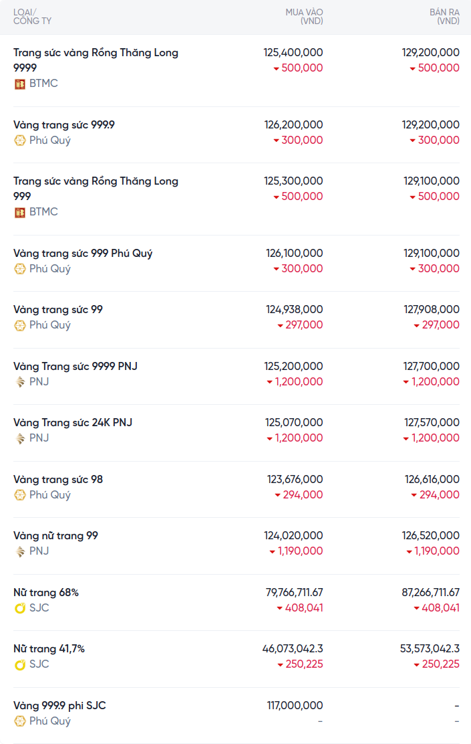Click Phú Quý logo under Vàng trang sức 98

tap(19, 495)
